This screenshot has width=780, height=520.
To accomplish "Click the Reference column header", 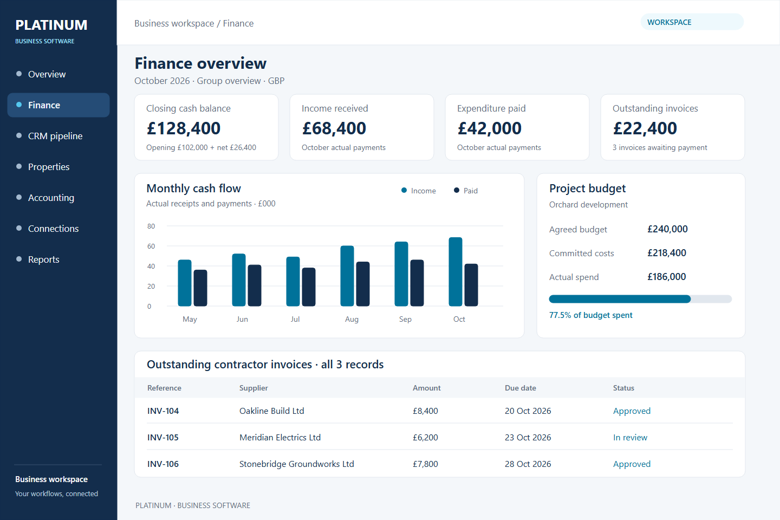I will [x=164, y=388].
